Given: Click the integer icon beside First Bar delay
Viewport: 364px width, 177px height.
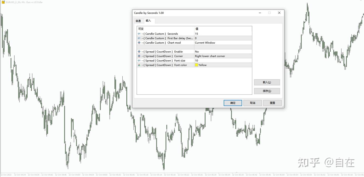Looking at the screenshot, I should pyautogui.click(x=139, y=38).
